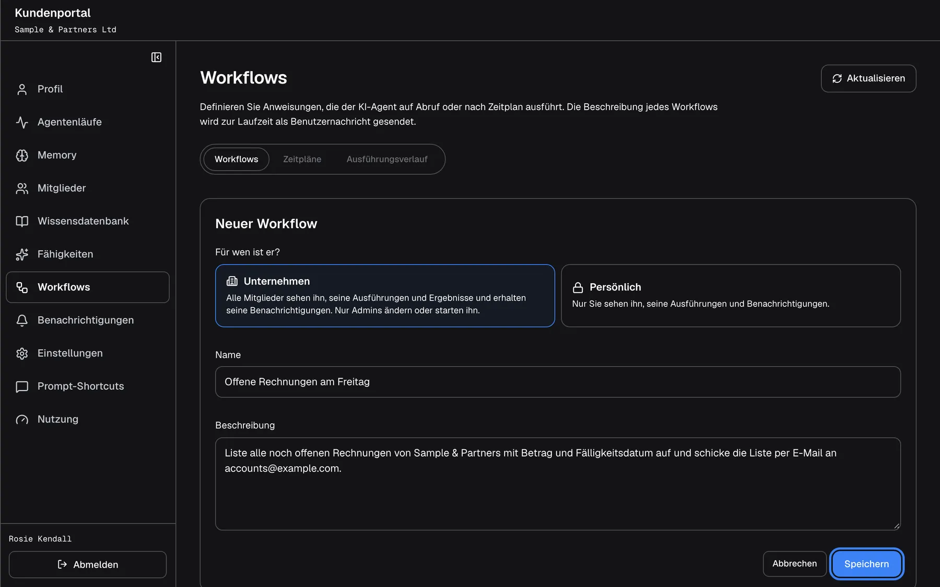Click the Memory brain icon
The width and height of the screenshot is (940, 587).
pyautogui.click(x=22, y=155)
